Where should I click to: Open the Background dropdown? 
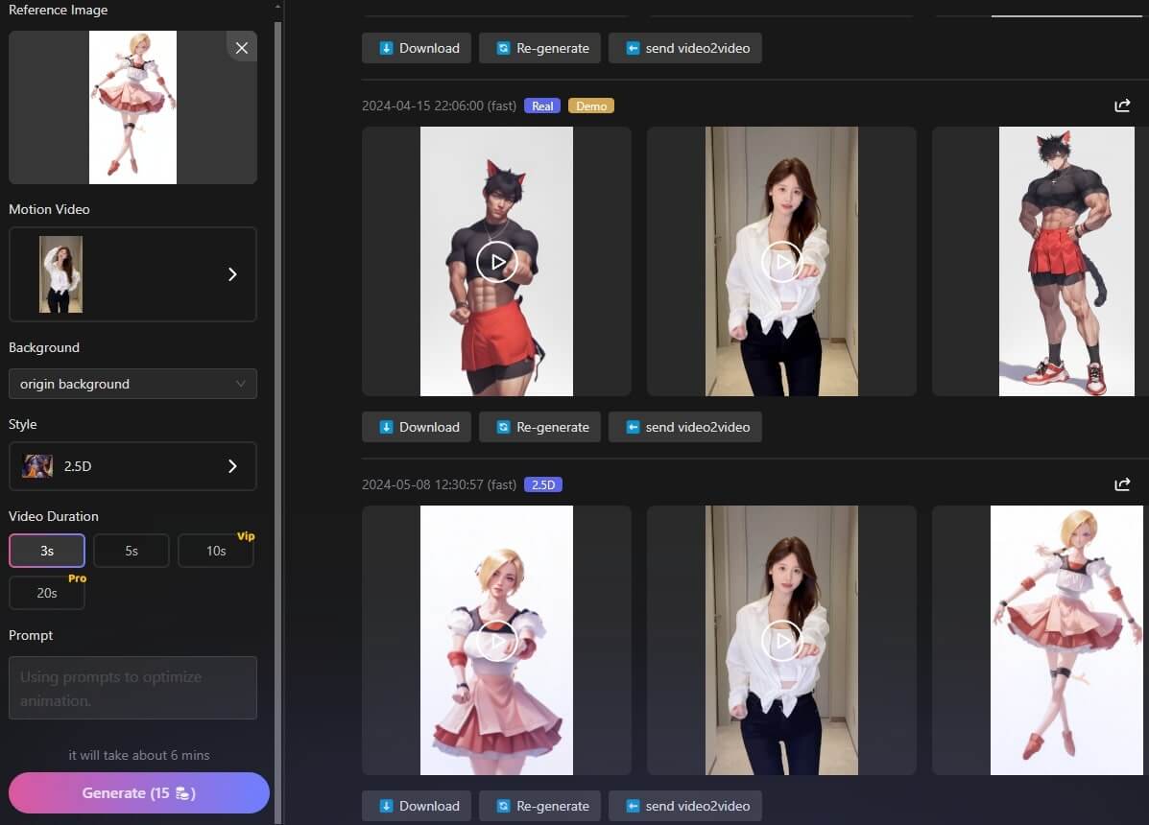tap(132, 384)
